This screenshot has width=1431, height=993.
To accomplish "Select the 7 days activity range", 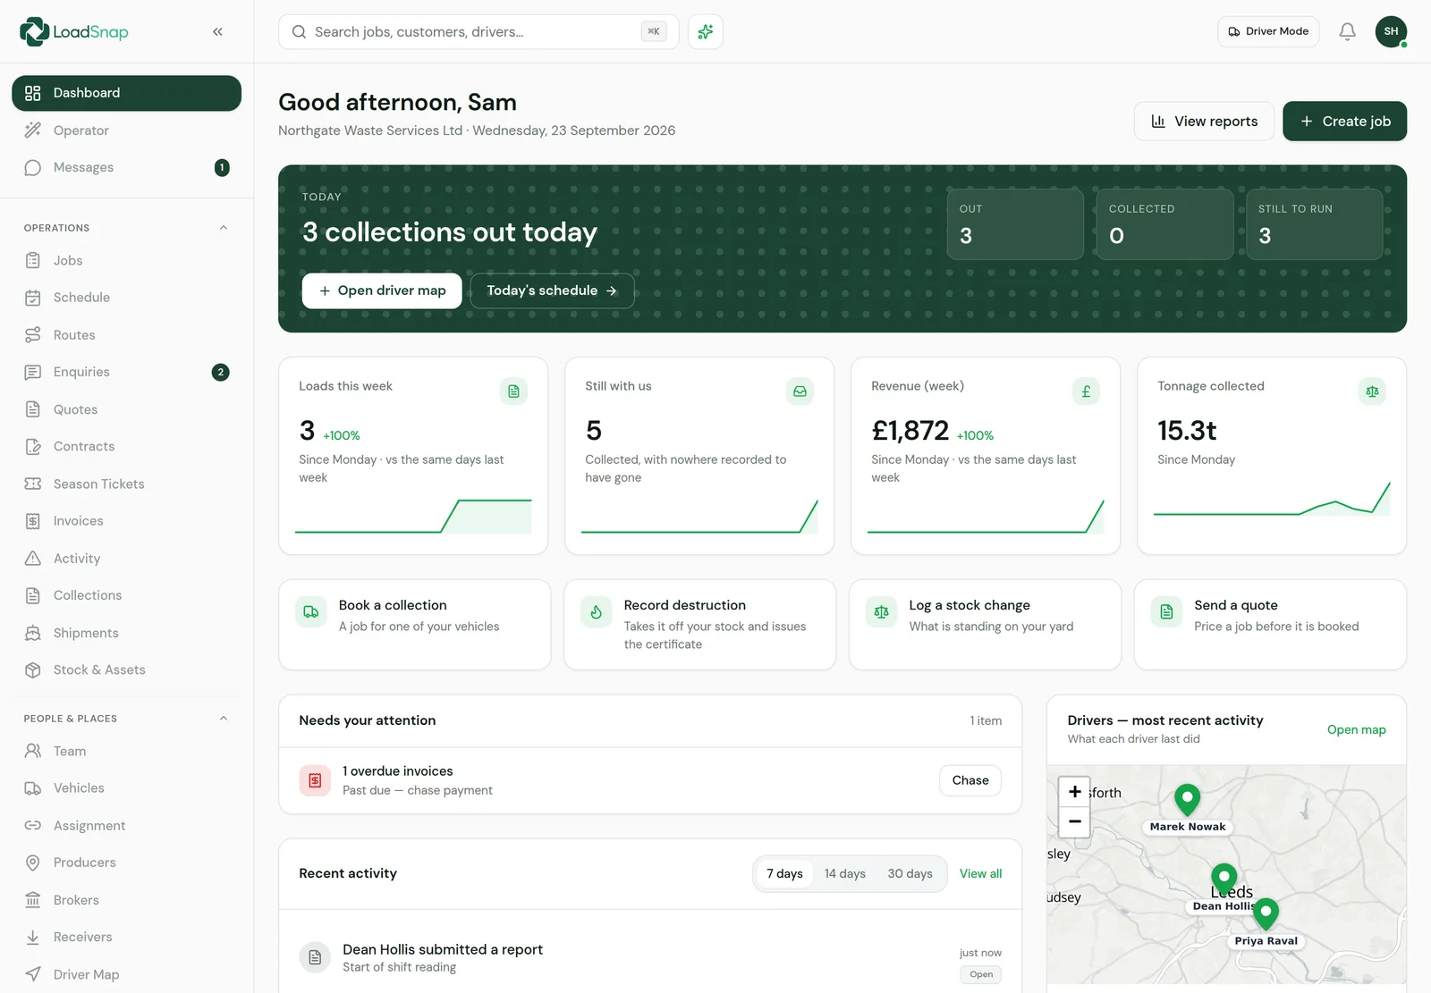I will tap(784, 873).
